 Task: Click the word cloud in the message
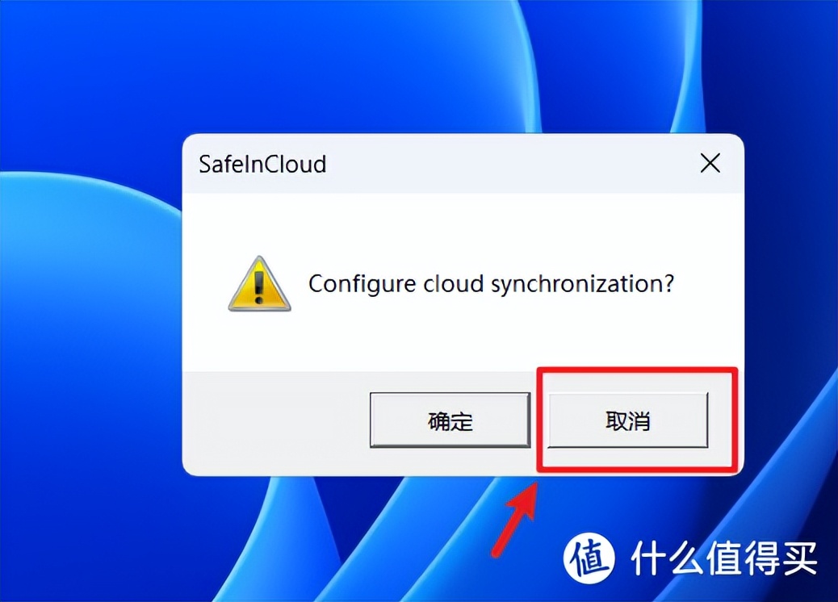(x=453, y=283)
